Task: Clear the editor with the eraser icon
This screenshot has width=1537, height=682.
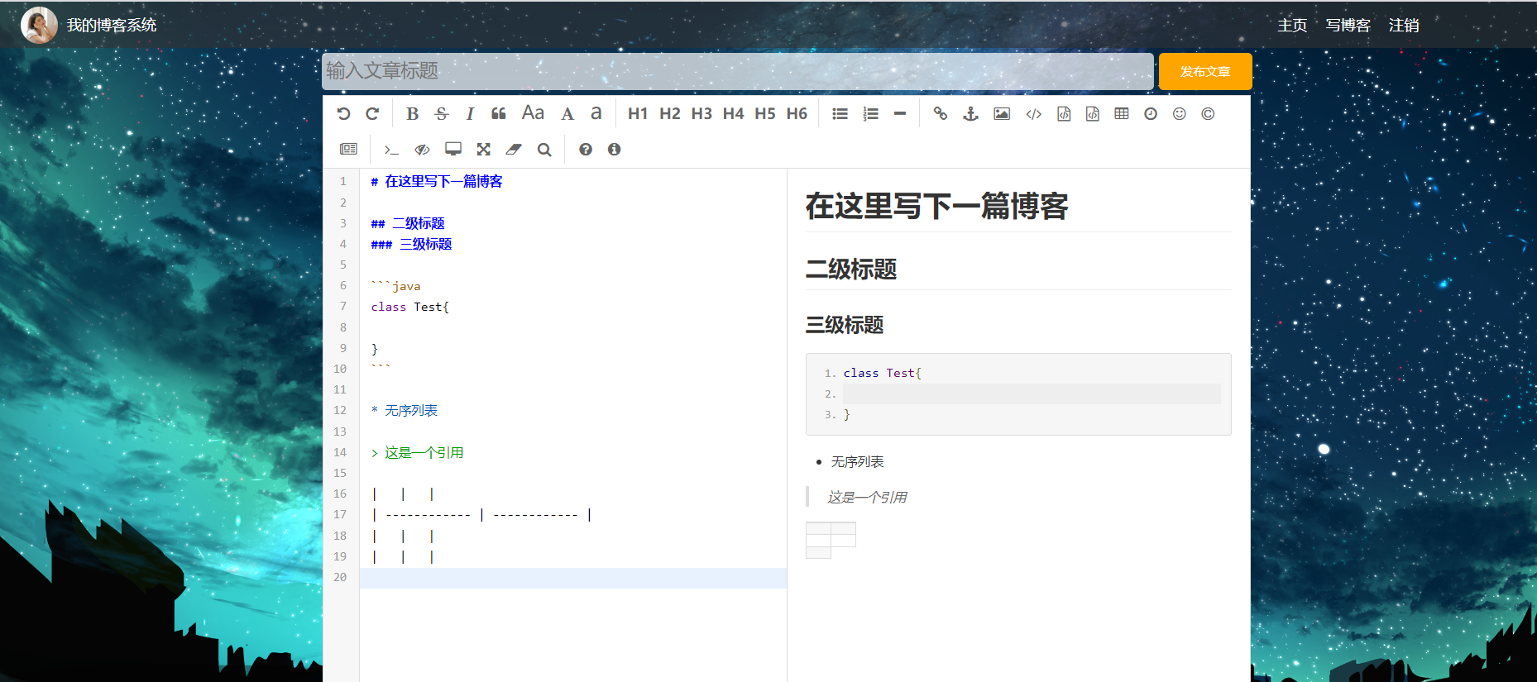Action: 514,149
